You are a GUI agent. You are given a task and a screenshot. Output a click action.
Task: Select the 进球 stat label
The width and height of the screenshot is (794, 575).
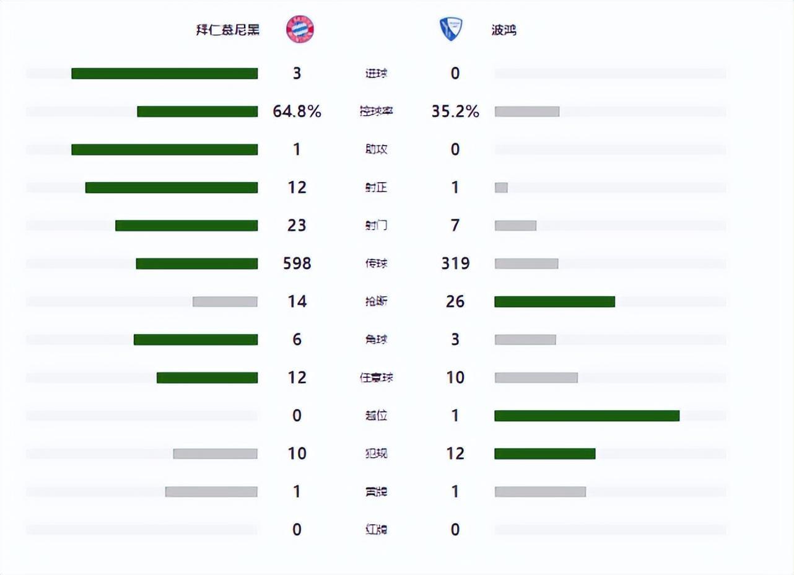click(x=376, y=74)
